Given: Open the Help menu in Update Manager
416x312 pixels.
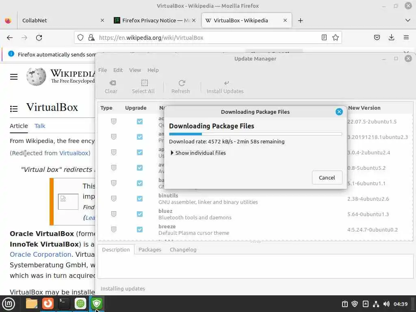Looking at the screenshot, I should 153,70.
